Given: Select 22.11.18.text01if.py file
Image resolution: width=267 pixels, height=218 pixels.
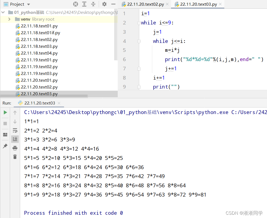Looking at the screenshot, I should coord(40,33).
